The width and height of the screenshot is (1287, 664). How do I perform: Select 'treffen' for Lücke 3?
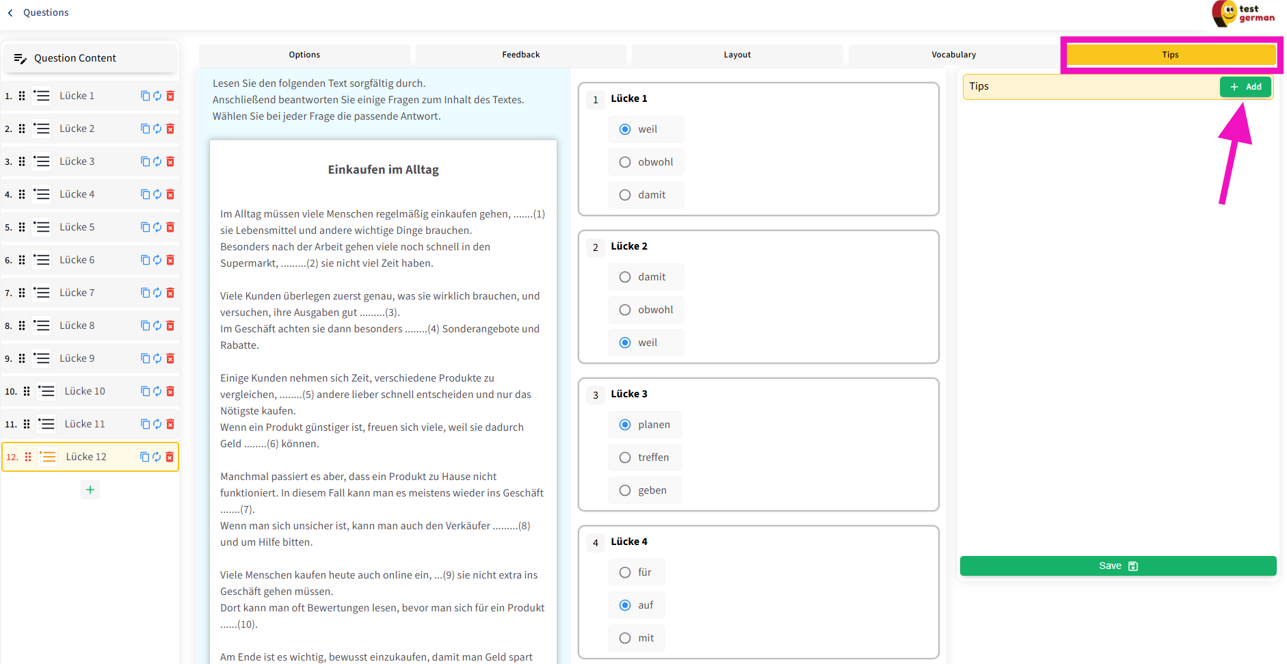625,457
